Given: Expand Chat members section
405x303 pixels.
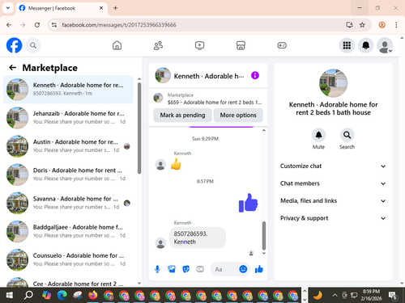Looking at the screenshot, I should pyautogui.click(x=333, y=183).
